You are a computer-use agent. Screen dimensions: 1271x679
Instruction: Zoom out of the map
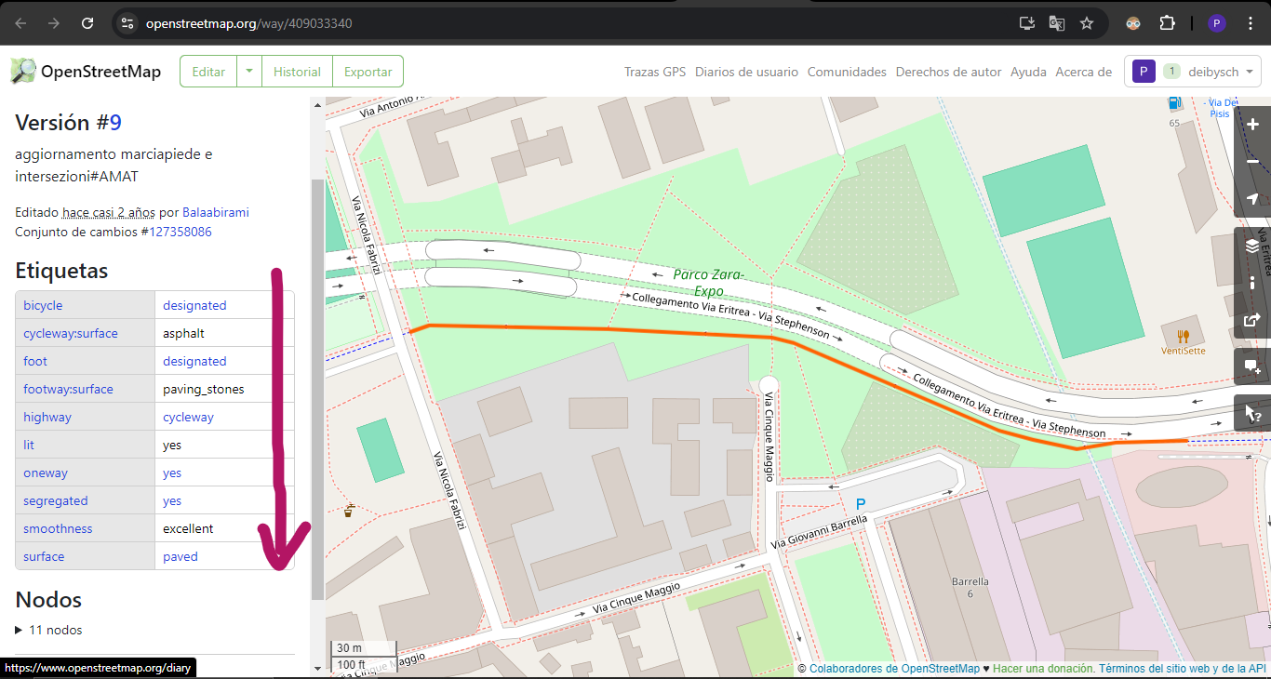(x=1252, y=162)
